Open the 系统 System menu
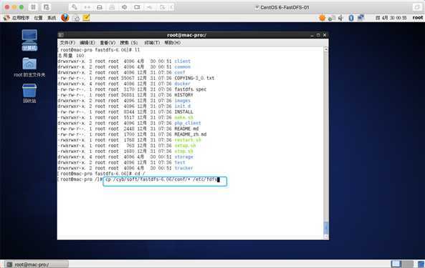 pos(52,18)
